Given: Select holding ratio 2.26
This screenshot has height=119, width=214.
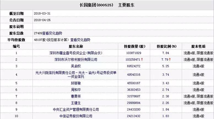Looking at the screenshot, I should point(166,103).
